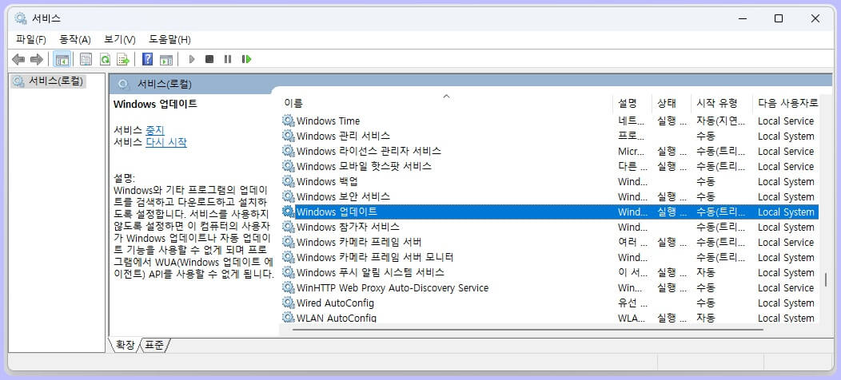Click the Start Service play icon
841x380 pixels.
(192, 60)
